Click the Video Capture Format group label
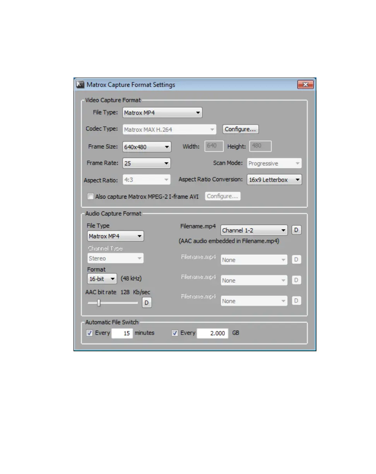This screenshot has height=474, width=376. click(113, 100)
